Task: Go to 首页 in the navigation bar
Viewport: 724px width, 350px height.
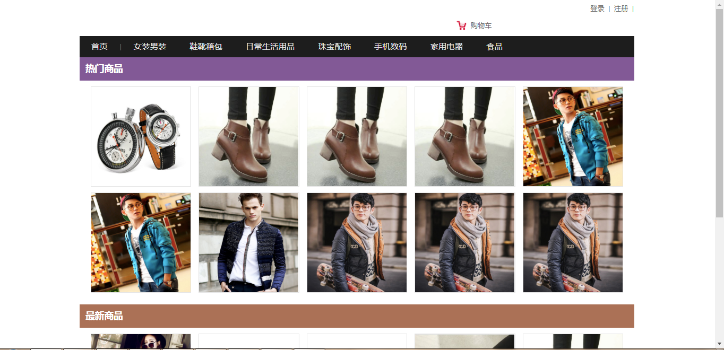Action: click(99, 47)
